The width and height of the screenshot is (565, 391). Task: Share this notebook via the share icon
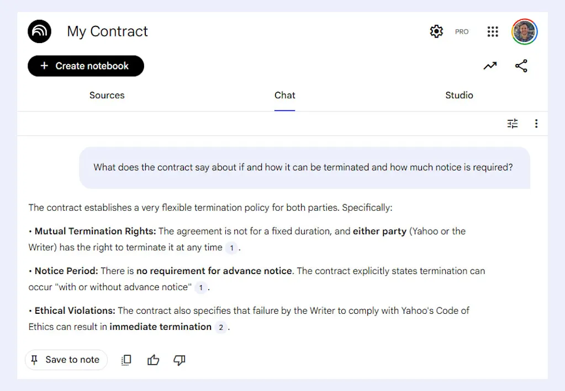pos(522,66)
